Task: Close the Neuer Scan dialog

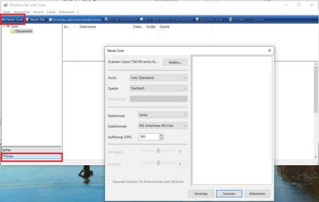Action: [x=269, y=50]
